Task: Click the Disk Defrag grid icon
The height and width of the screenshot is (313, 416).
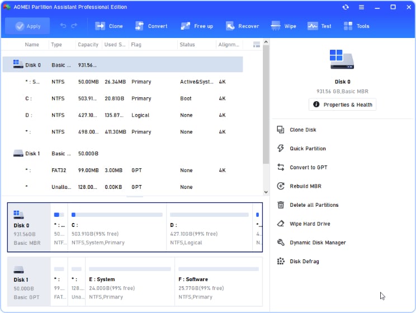Action: [x=281, y=261]
